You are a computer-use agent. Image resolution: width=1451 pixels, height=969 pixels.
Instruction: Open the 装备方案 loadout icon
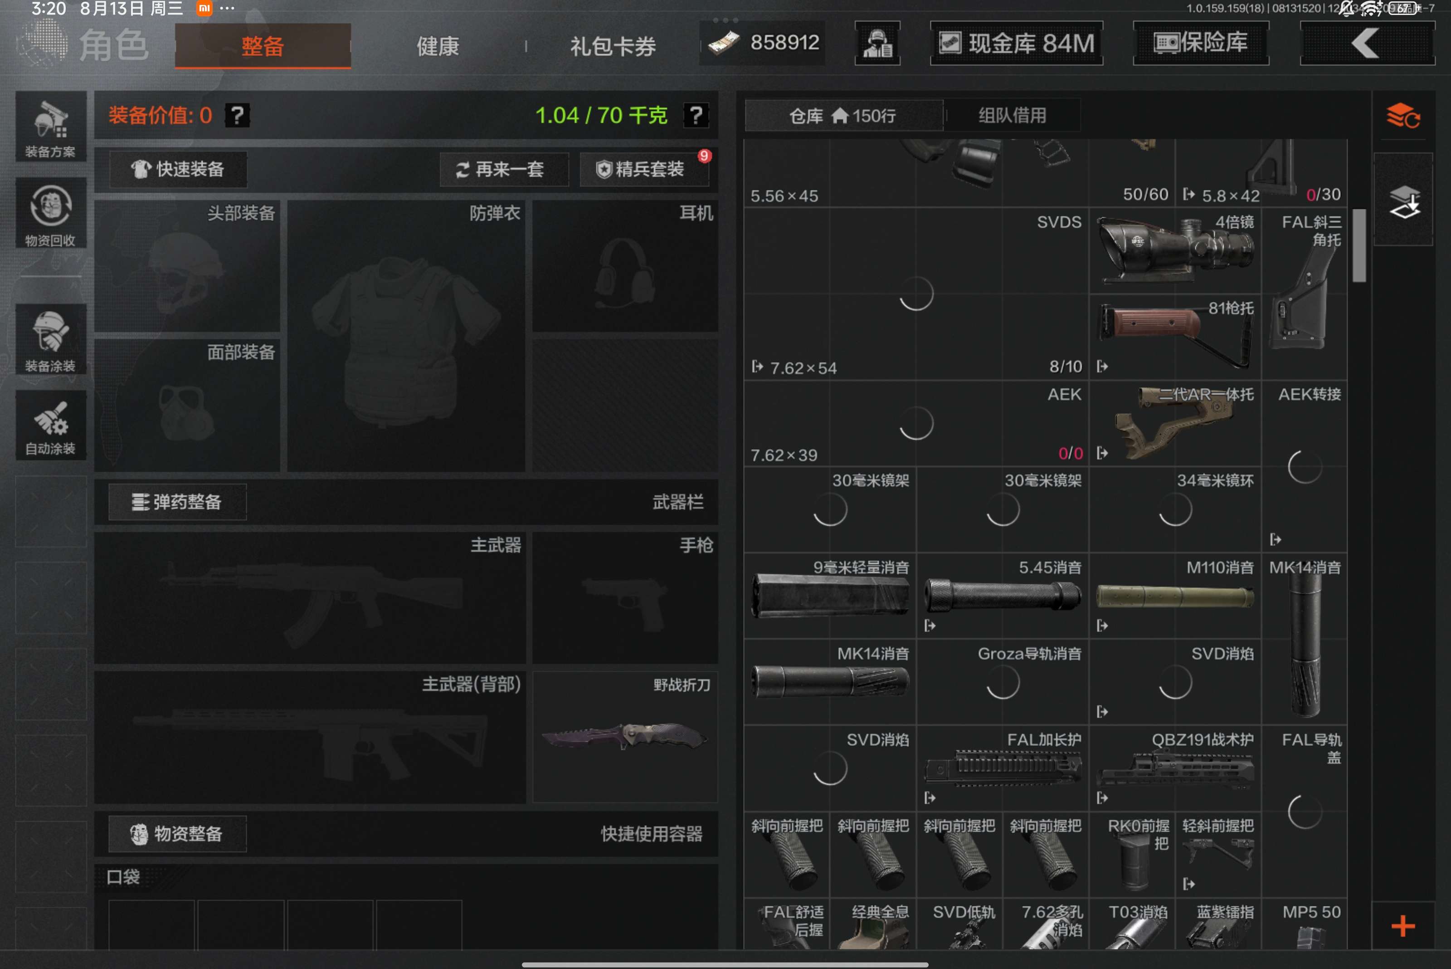click(51, 127)
